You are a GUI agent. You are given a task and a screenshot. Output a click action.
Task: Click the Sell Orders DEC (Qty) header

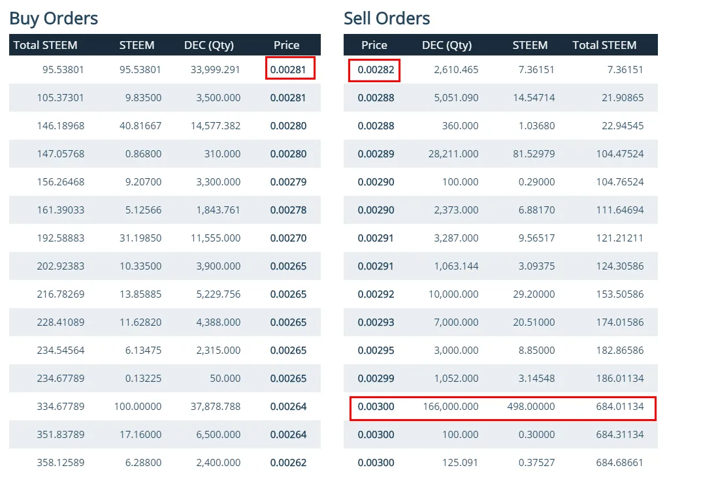click(447, 45)
